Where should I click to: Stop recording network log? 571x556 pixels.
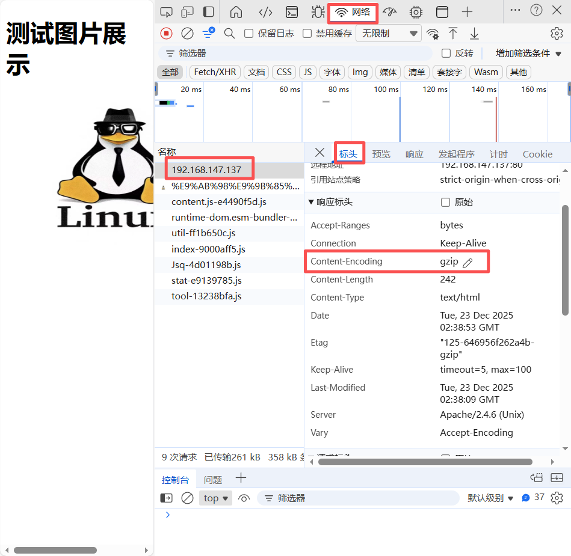pyautogui.click(x=167, y=34)
